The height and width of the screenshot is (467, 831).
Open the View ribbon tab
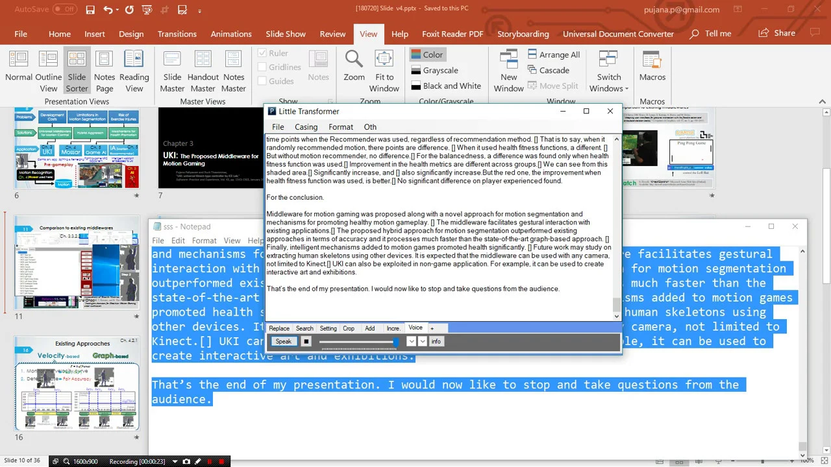tap(368, 34)
